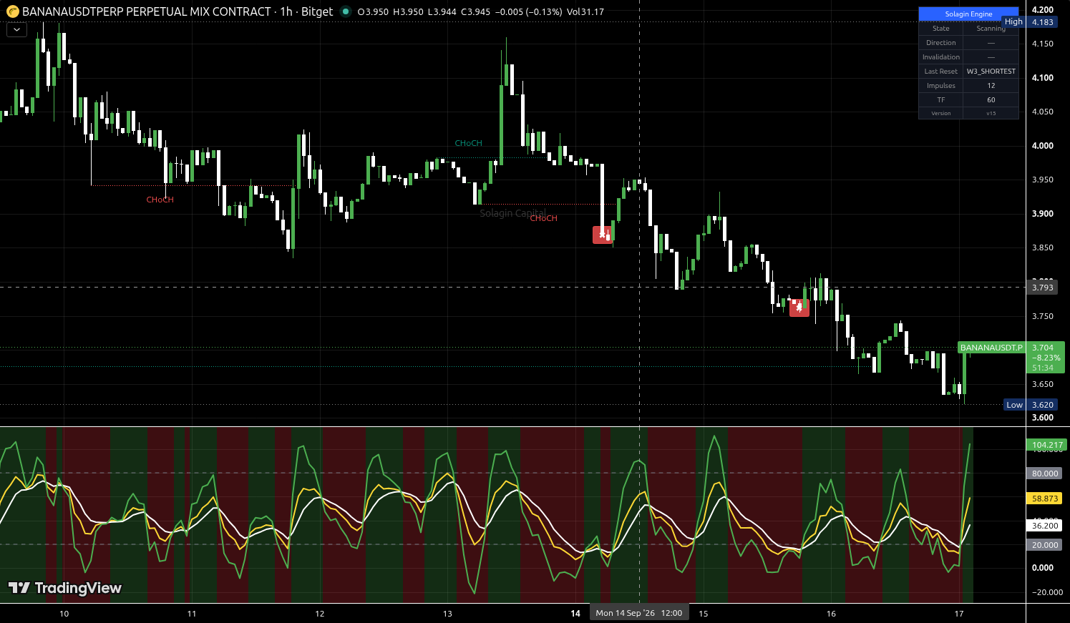Click the BANANAUSDT.P current price label

991,348
